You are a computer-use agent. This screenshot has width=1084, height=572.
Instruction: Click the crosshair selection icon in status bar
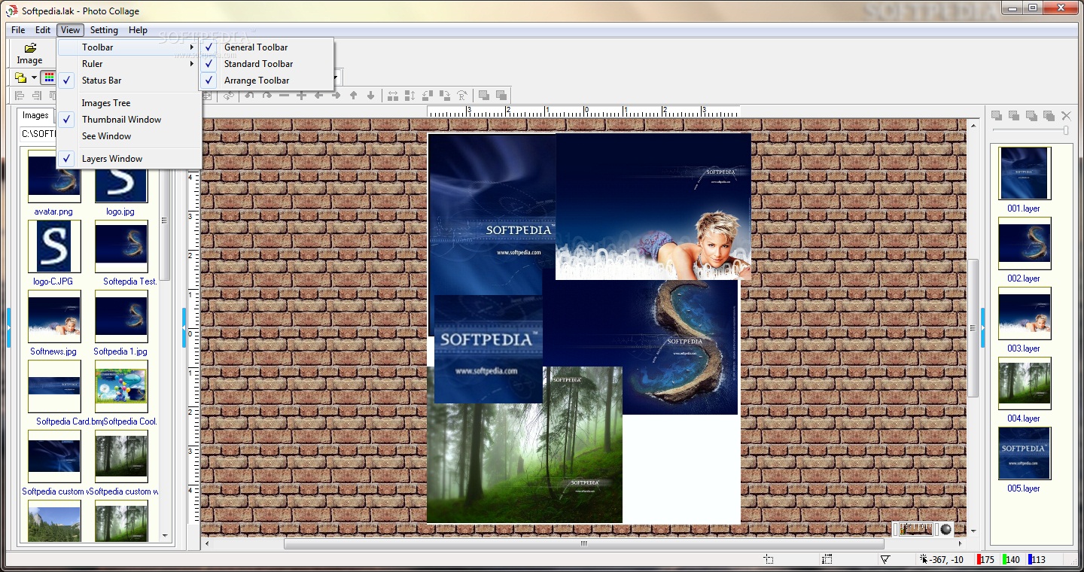pos(768,559)
